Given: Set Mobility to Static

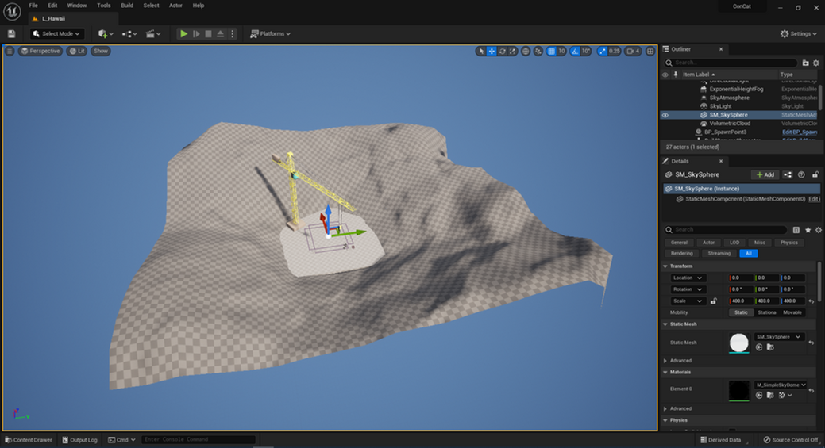Looking at the screenshot, I should (741, 312).
